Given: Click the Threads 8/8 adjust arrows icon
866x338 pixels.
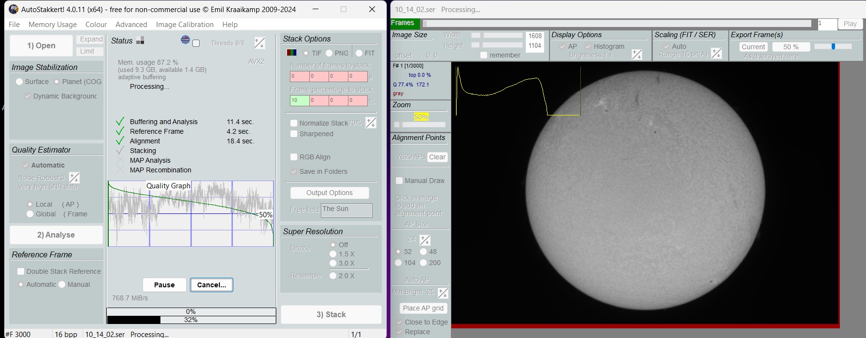Looking at the screenshot, I should (x=260, y=43).
